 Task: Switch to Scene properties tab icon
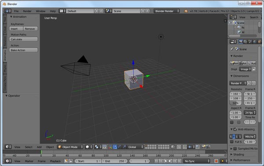coord(250,42)
